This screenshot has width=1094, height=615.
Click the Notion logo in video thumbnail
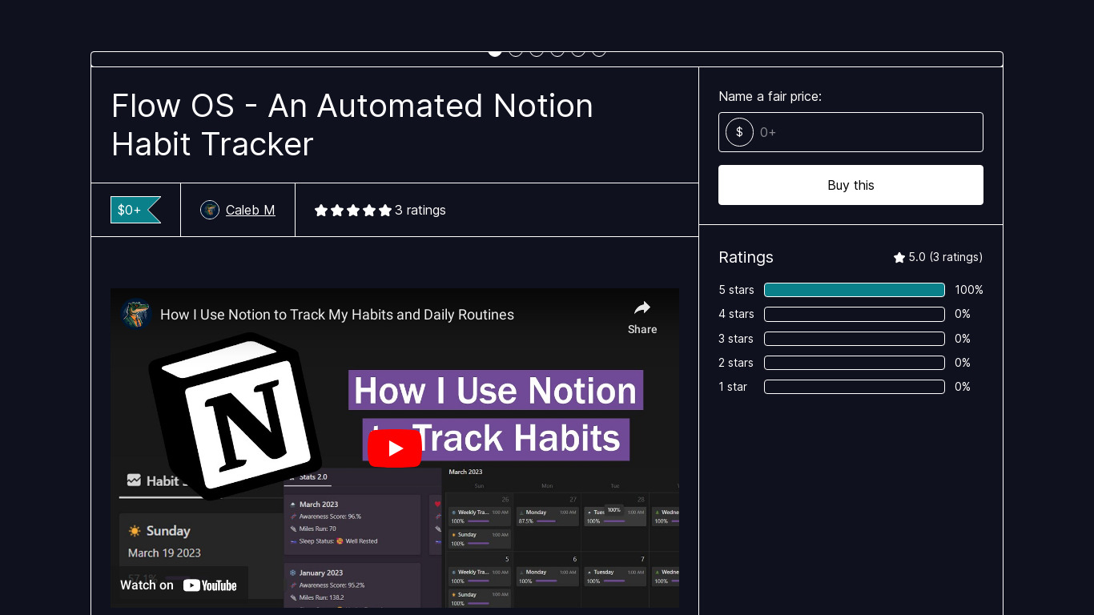tap(235, 416)
